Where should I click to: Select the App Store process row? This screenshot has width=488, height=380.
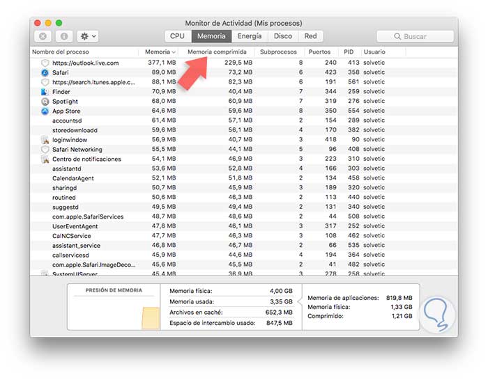(244, 111)
